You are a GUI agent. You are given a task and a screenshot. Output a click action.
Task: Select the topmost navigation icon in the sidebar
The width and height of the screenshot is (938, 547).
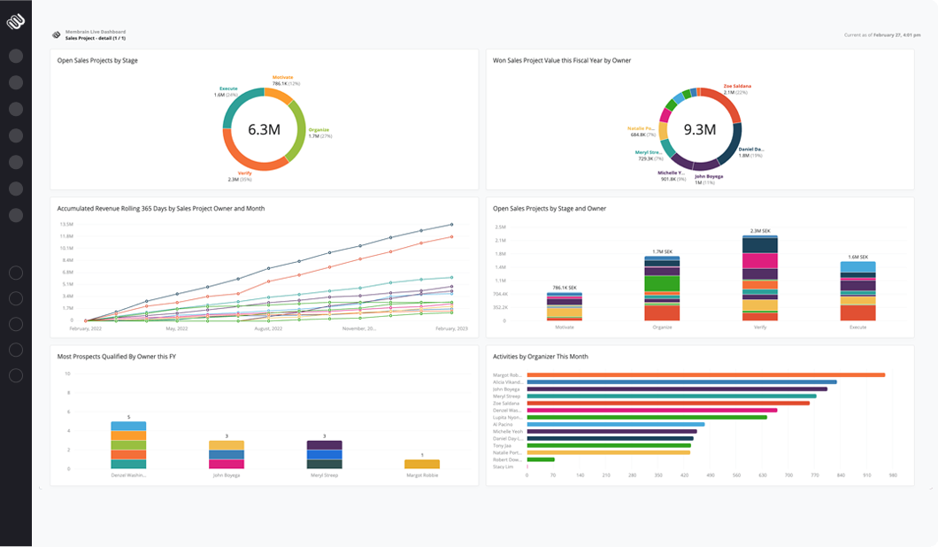[x=15, y=55]
